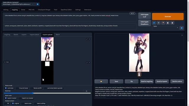Click the Zip button
The height and width of the screenshot is (106, 189).
131,81
